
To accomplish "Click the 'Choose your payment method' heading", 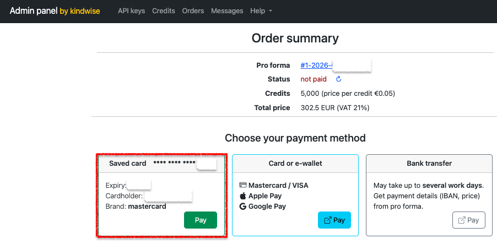I will tap(295, 138).
